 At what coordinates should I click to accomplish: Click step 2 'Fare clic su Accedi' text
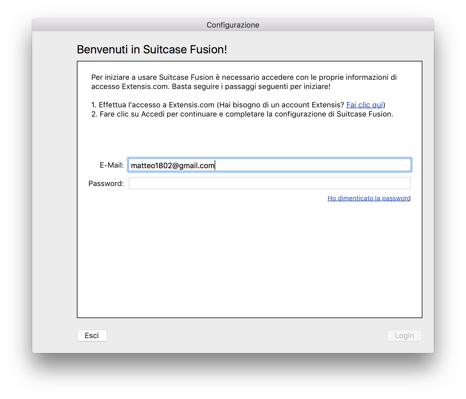[x=242, y=114]
